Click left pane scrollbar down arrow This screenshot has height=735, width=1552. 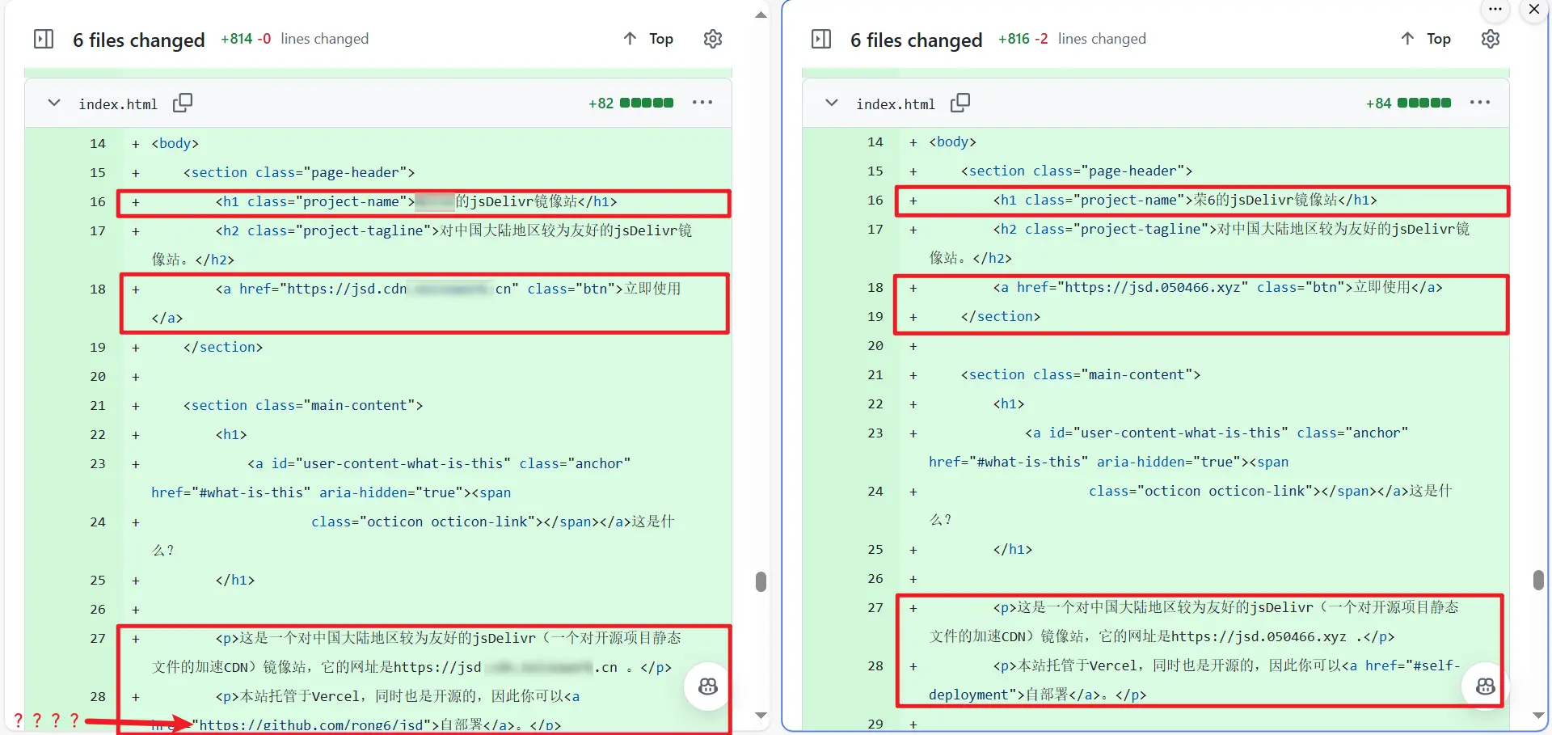761,716
